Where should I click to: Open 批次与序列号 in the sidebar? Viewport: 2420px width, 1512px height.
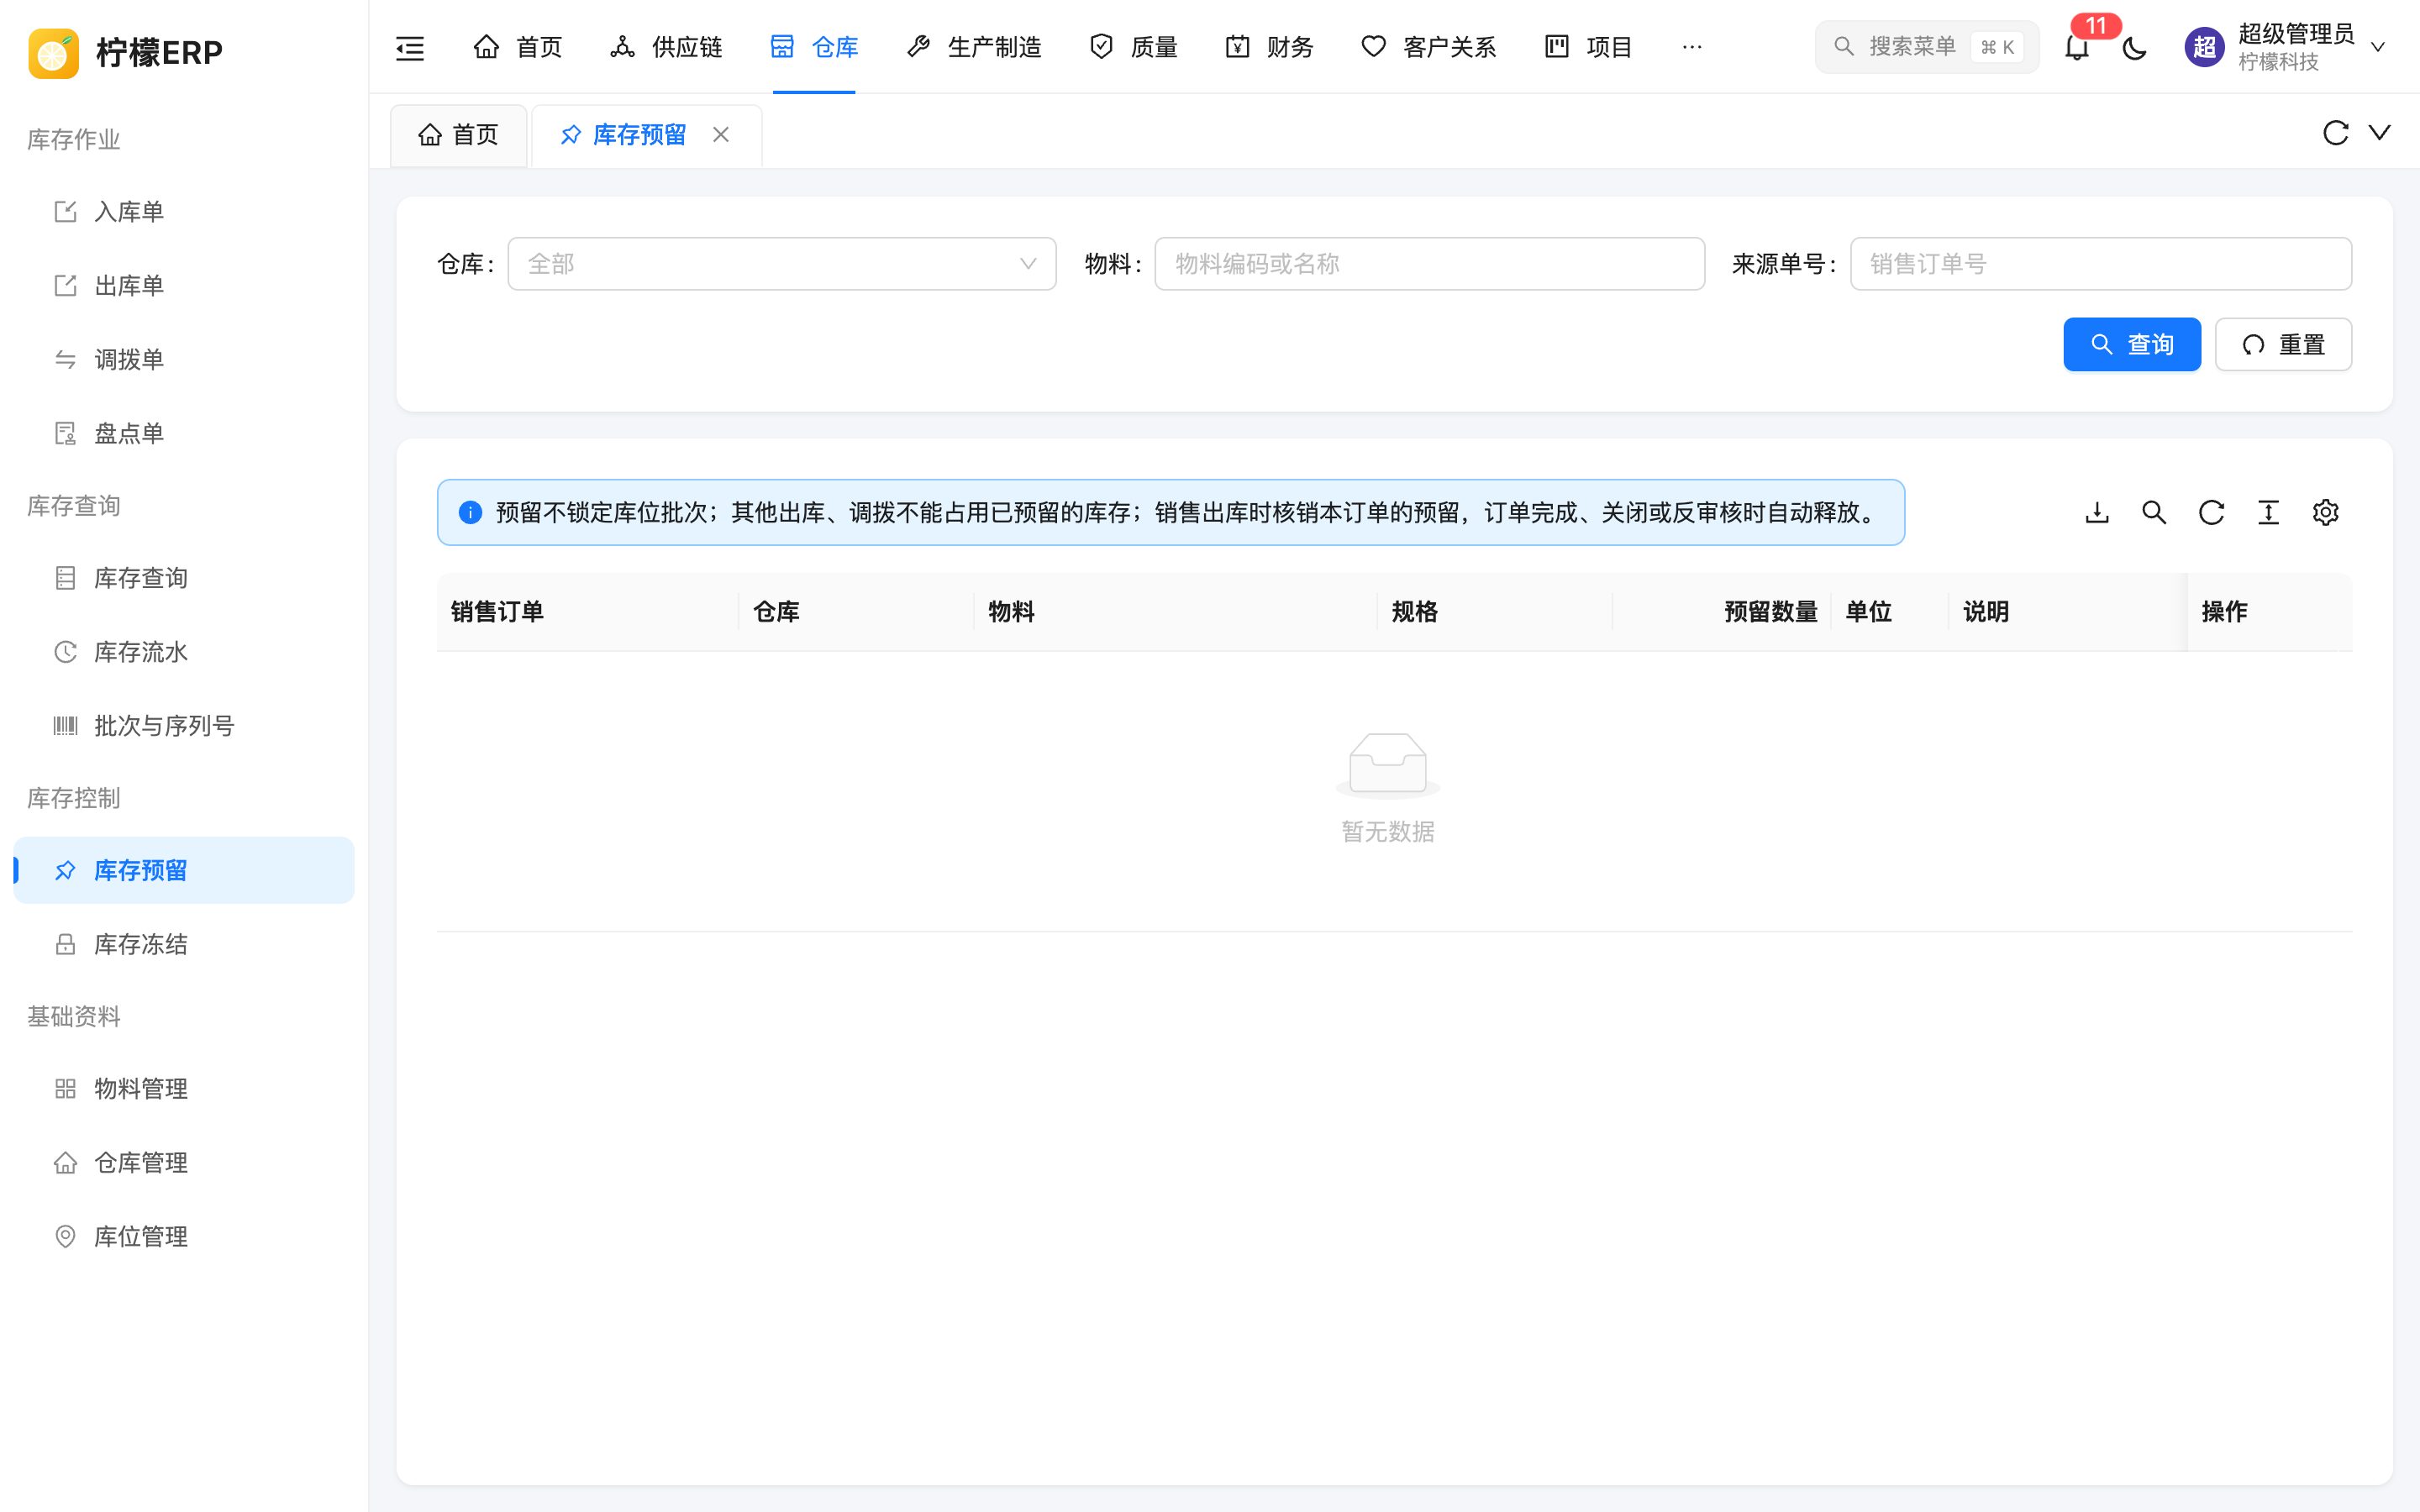(184, 726)
